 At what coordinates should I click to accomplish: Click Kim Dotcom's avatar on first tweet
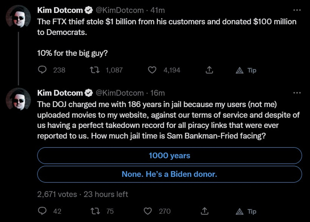pyautogui.click(x=18, y=18)
